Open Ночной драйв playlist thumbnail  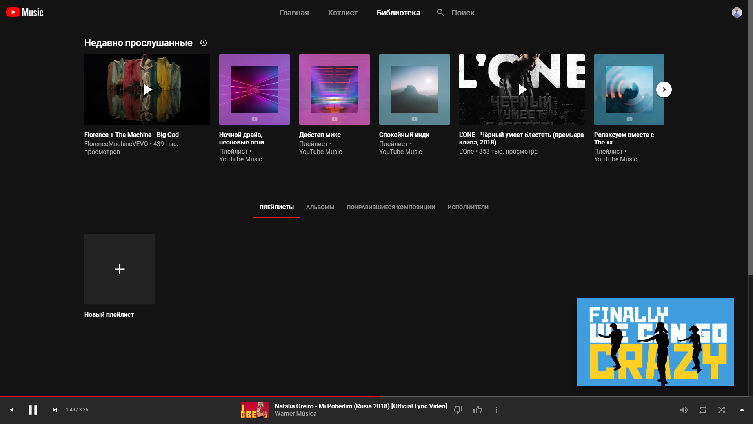pos(255,90)
